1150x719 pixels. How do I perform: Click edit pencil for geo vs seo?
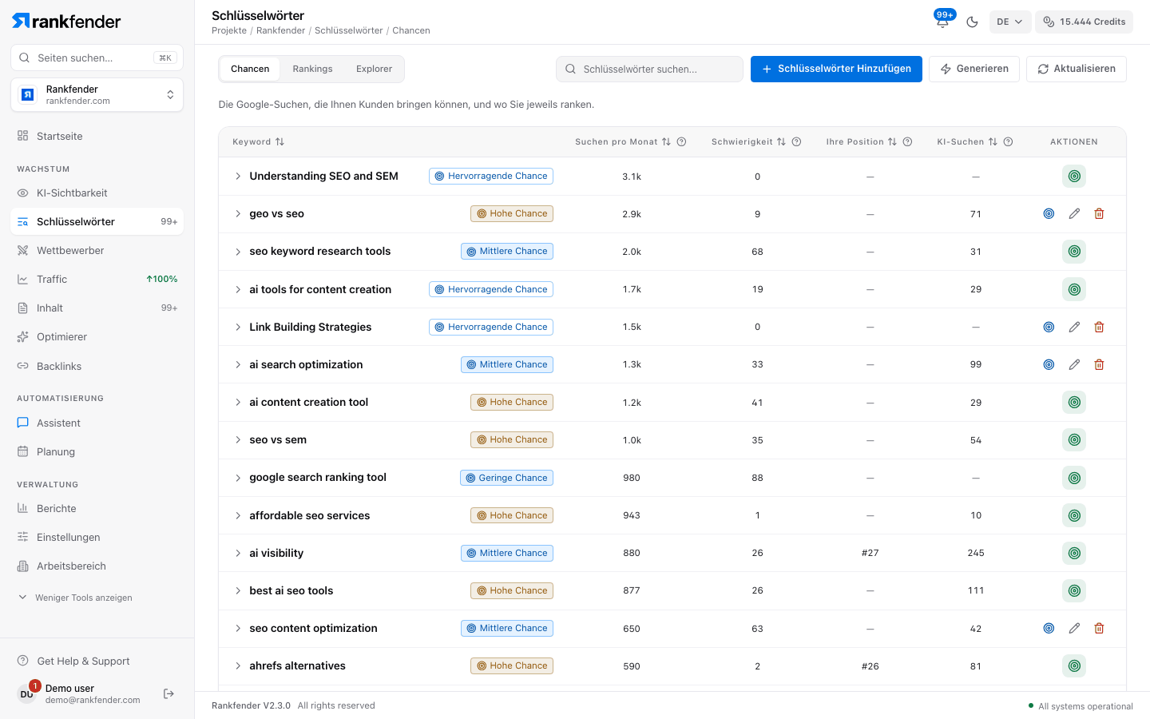click(1074, 213)
